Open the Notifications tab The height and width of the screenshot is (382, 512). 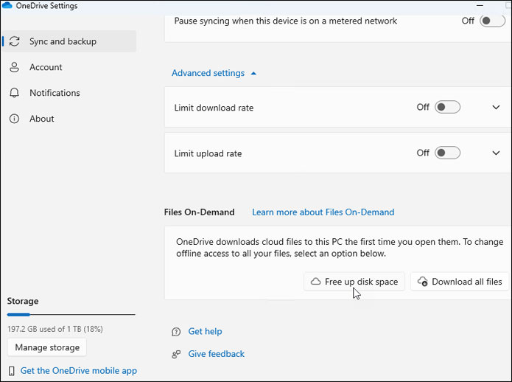69,93
